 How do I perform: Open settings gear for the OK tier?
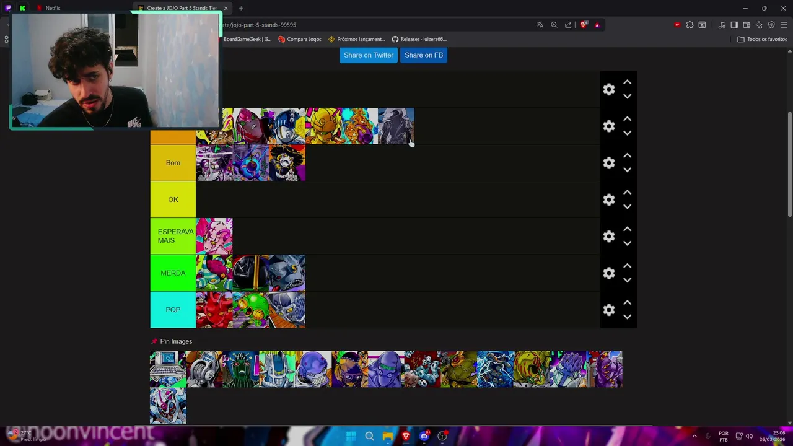pos(609,199)
